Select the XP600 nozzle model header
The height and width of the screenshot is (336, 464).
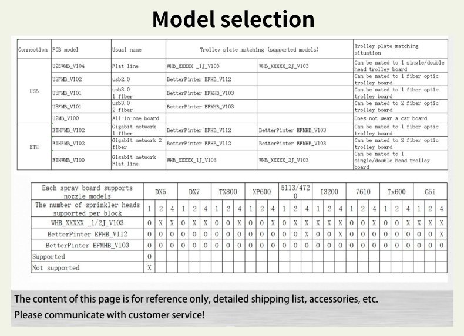pos(261,192)
